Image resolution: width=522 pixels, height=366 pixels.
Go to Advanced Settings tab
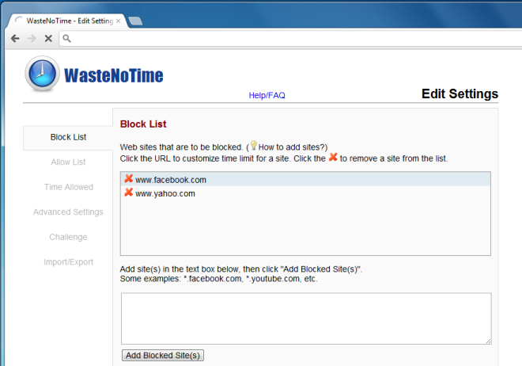click(x=68, y=212)
